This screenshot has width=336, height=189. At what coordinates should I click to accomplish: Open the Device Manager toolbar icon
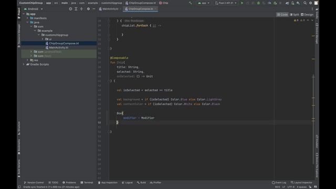tap(292, 3)
